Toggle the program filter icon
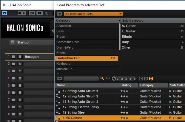Viewport: 185px width, 122px height. point(102,79)
